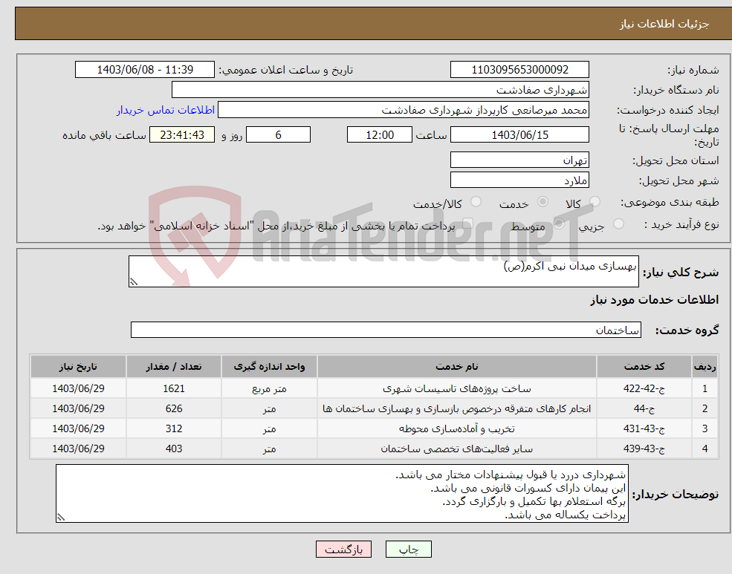
Task: Click service code ج-43-431
Action: [644, 428]
